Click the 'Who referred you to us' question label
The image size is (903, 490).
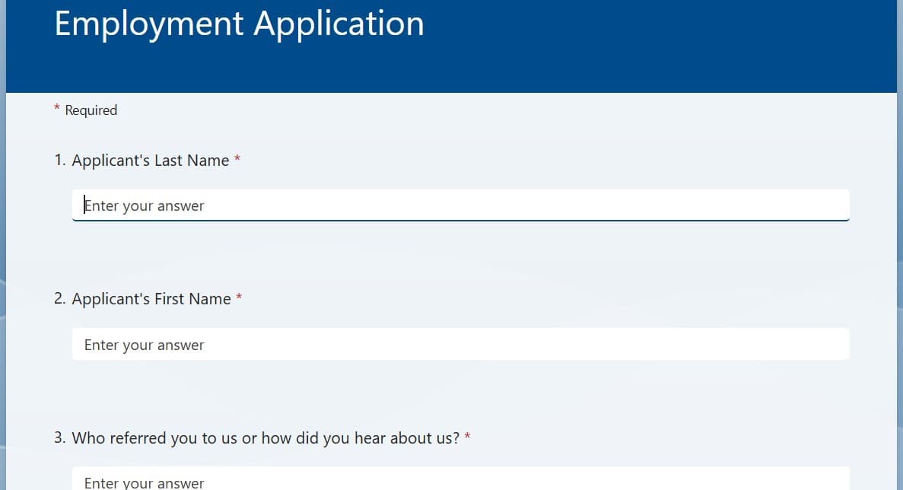click(x=264, y=437)
